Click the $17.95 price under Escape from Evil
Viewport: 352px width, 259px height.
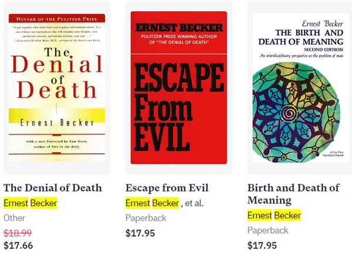tap(140, 233)
